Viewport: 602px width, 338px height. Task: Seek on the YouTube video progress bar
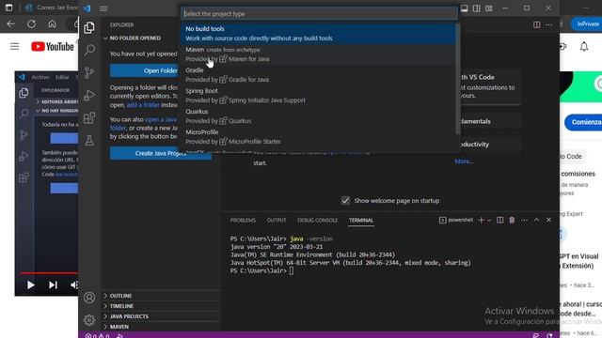click(x=49, y=273)
